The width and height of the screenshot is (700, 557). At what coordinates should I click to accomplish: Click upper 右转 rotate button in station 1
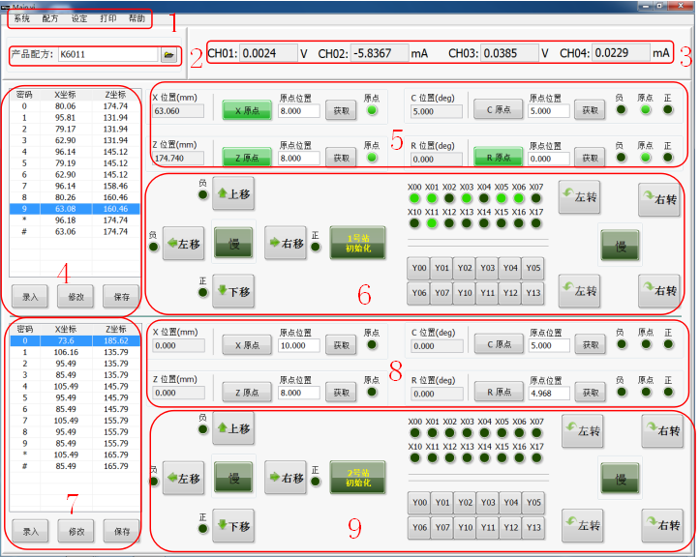[660, 199]
